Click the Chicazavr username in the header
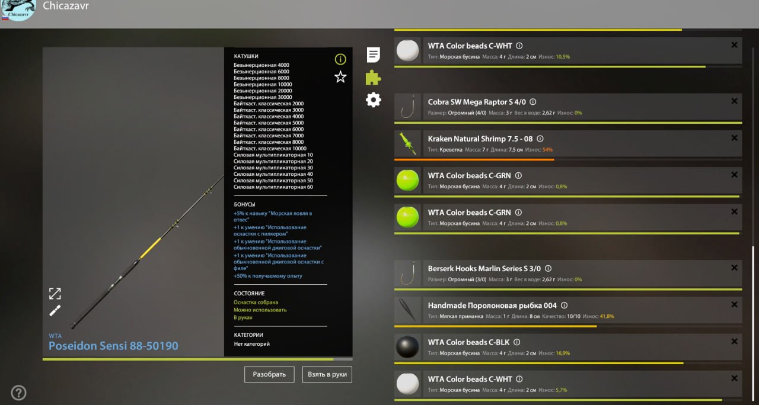759x405 pixels. pos(66,6)
